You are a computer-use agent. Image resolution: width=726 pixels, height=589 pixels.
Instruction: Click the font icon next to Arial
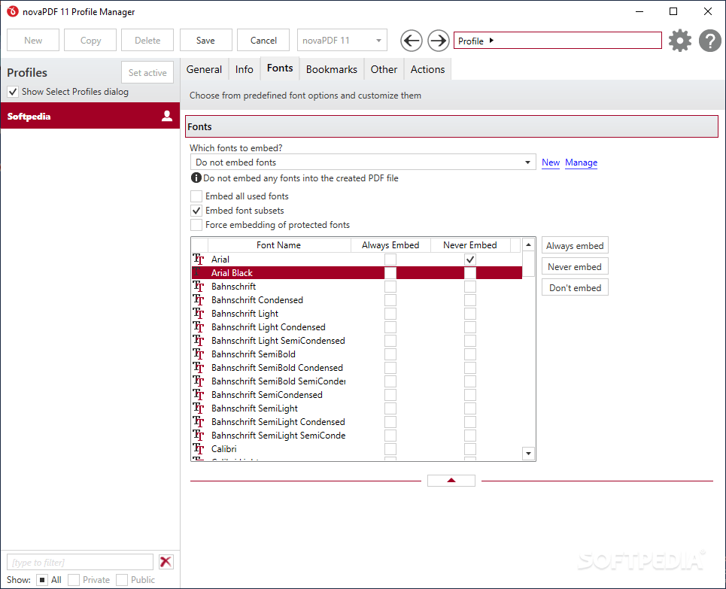[x=199, y=260]
